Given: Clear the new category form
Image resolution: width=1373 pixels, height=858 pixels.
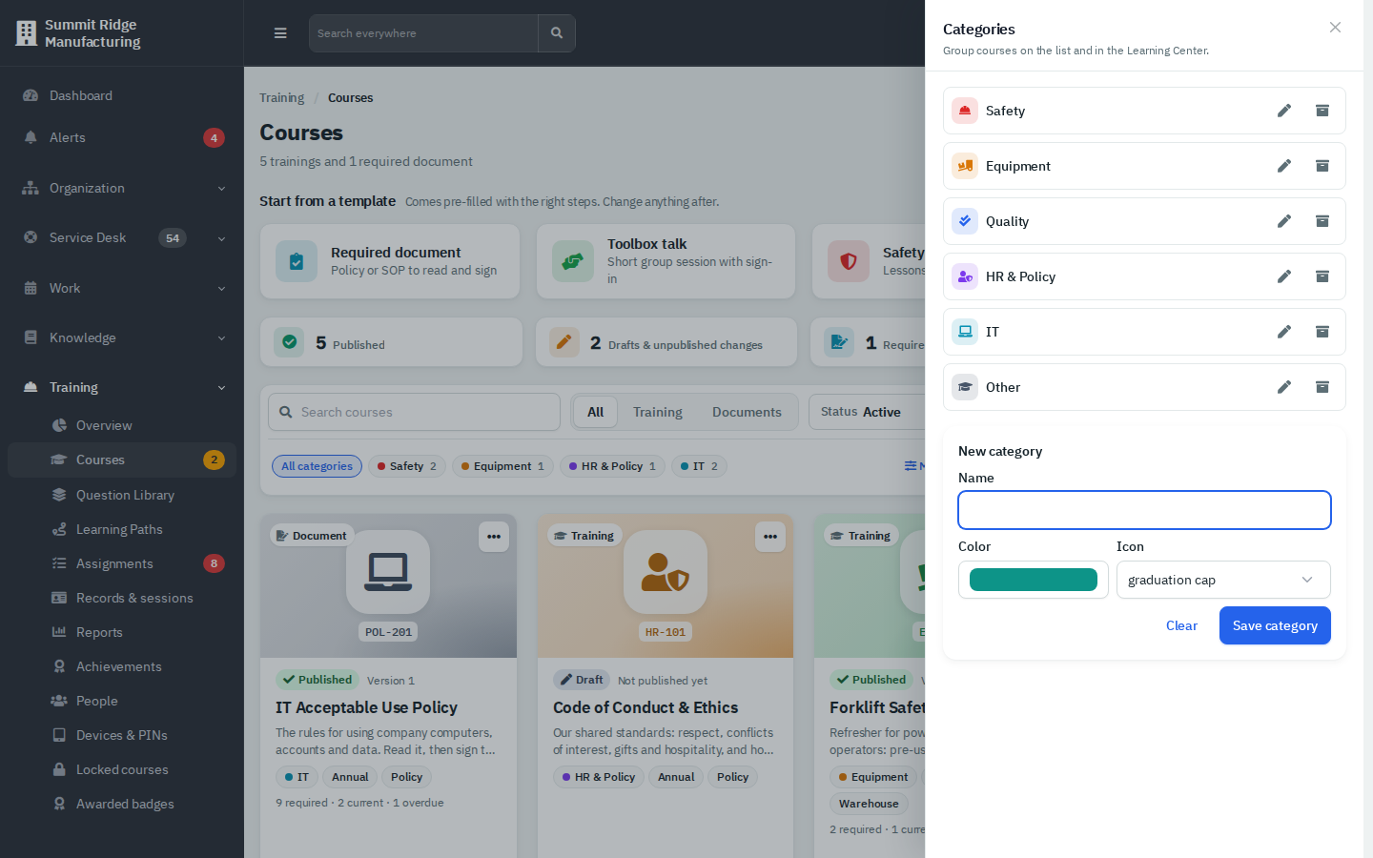Looking at the screenshot, I should [x=1181, y=625].
